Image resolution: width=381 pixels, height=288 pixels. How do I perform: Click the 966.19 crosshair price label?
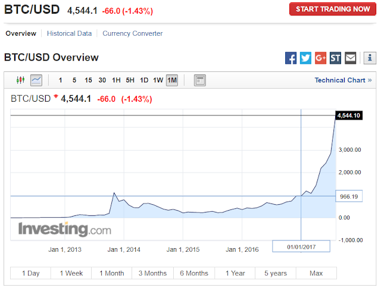coord(349,196)
